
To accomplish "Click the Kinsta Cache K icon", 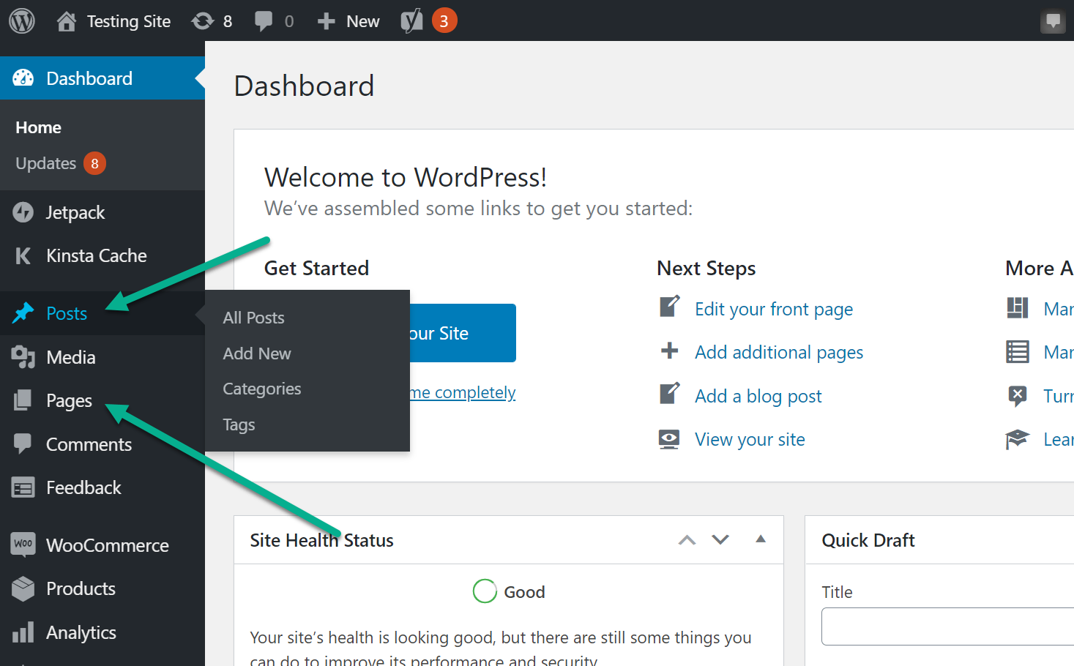I will point(23,255).
